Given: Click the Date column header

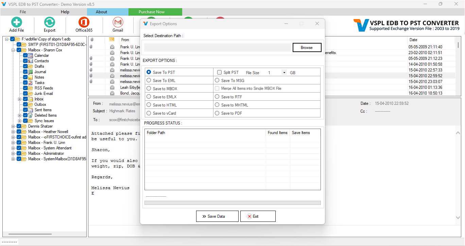Looking at the screenshot, I should [413, 40].
